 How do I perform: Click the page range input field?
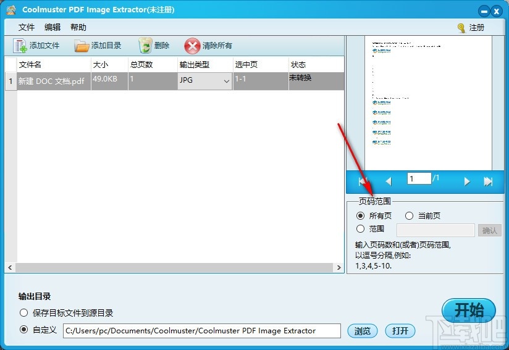(x=435, y=230)
